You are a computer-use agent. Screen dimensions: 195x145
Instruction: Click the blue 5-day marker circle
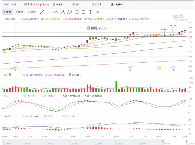point(173,68)
